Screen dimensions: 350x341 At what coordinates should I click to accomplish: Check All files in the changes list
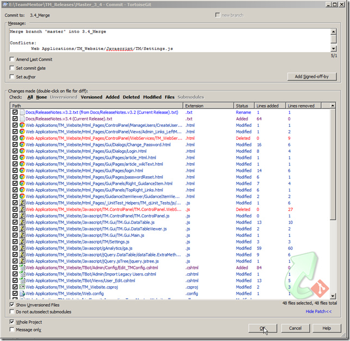(x=30, y=97)
